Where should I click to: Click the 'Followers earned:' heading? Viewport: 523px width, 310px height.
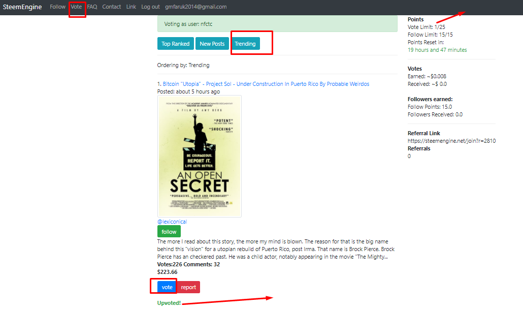(x=430, y=99)
